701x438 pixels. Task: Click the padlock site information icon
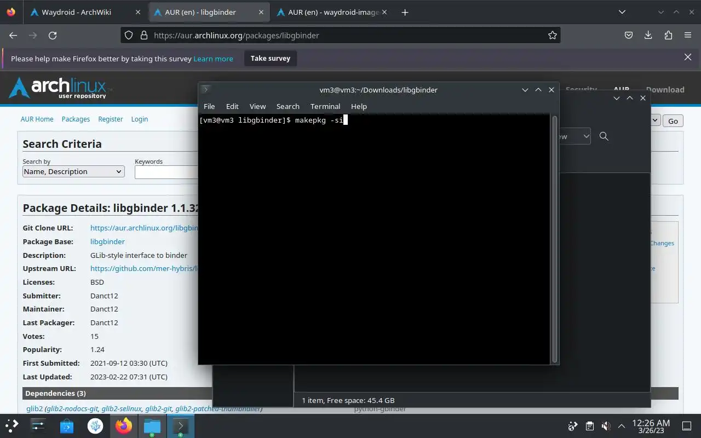[144, 35]
